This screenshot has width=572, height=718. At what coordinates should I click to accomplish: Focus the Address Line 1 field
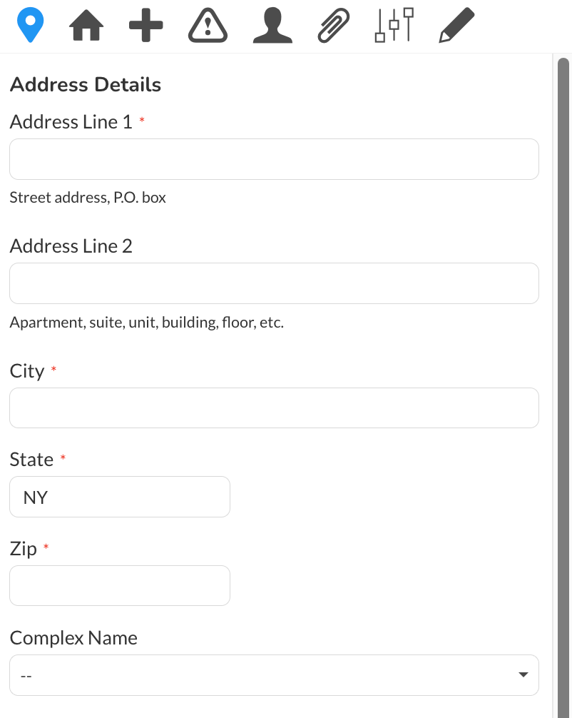point(274,159)
